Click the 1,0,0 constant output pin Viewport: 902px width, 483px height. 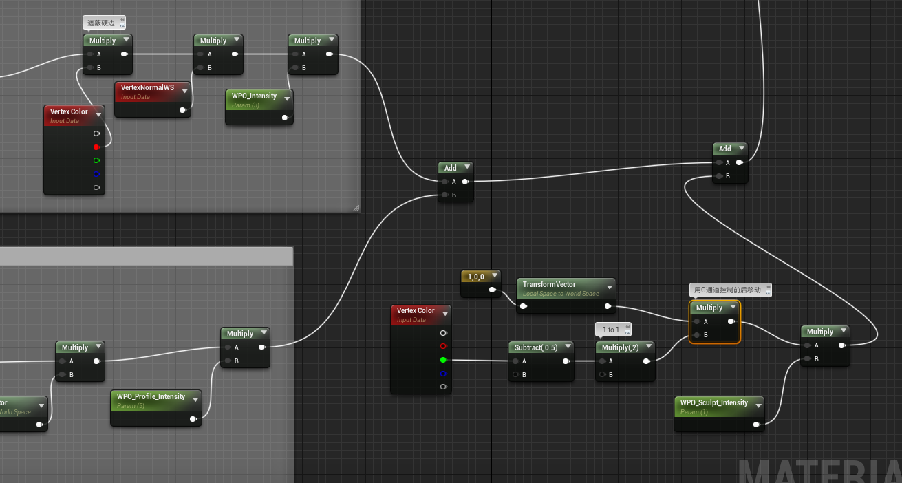pyautogui.click(x=492, y=290)
